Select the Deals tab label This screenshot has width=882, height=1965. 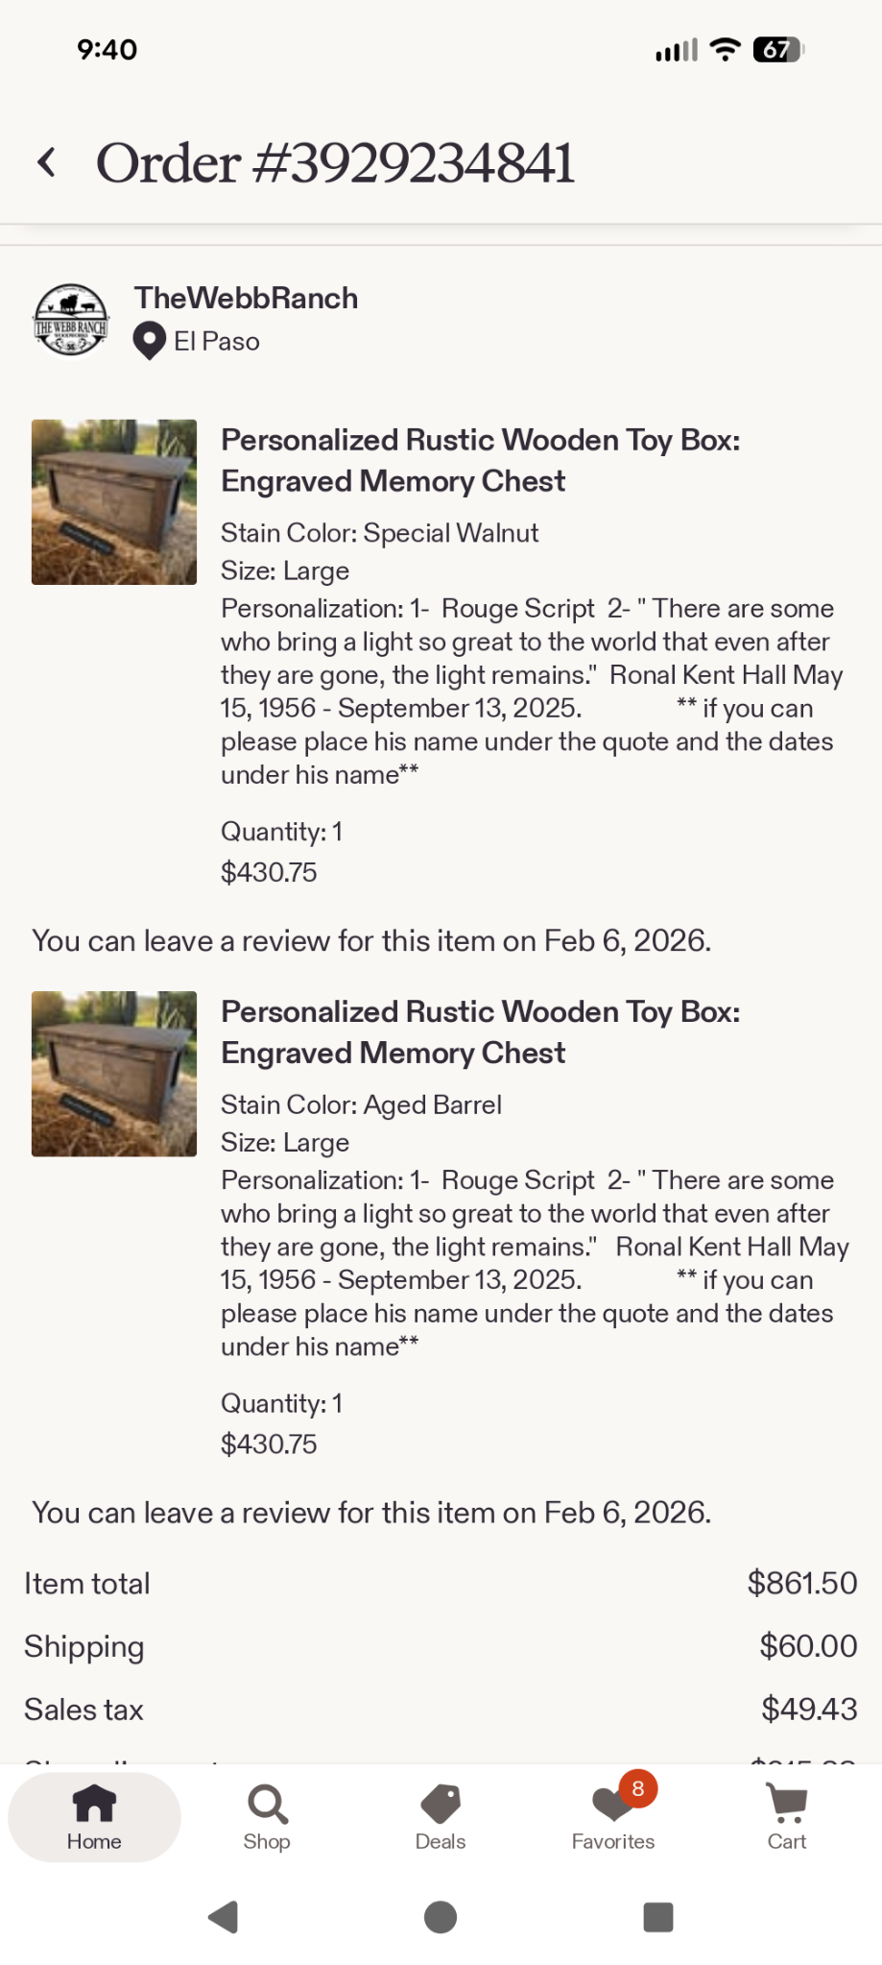(441, 1841)
